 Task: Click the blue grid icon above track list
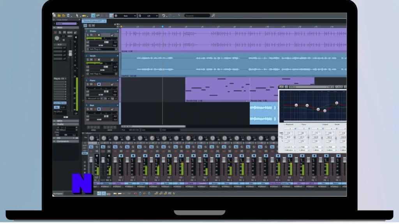pos(85,26)
